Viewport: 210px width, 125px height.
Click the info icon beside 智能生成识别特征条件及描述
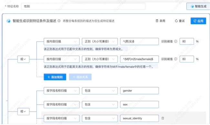59,21
